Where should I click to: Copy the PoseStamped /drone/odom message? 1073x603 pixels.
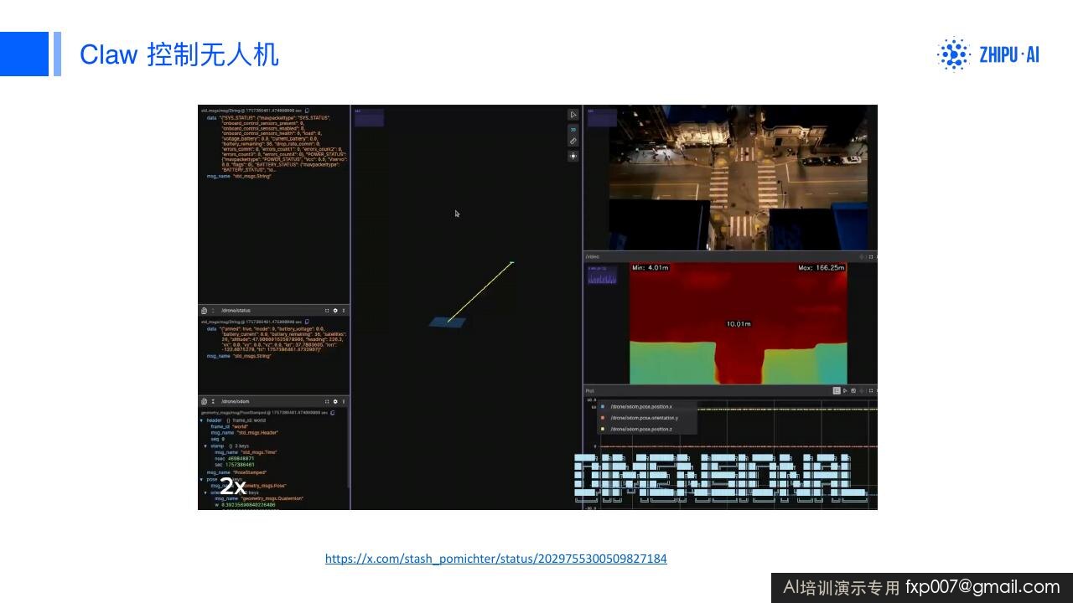click(x=332, y=413)
